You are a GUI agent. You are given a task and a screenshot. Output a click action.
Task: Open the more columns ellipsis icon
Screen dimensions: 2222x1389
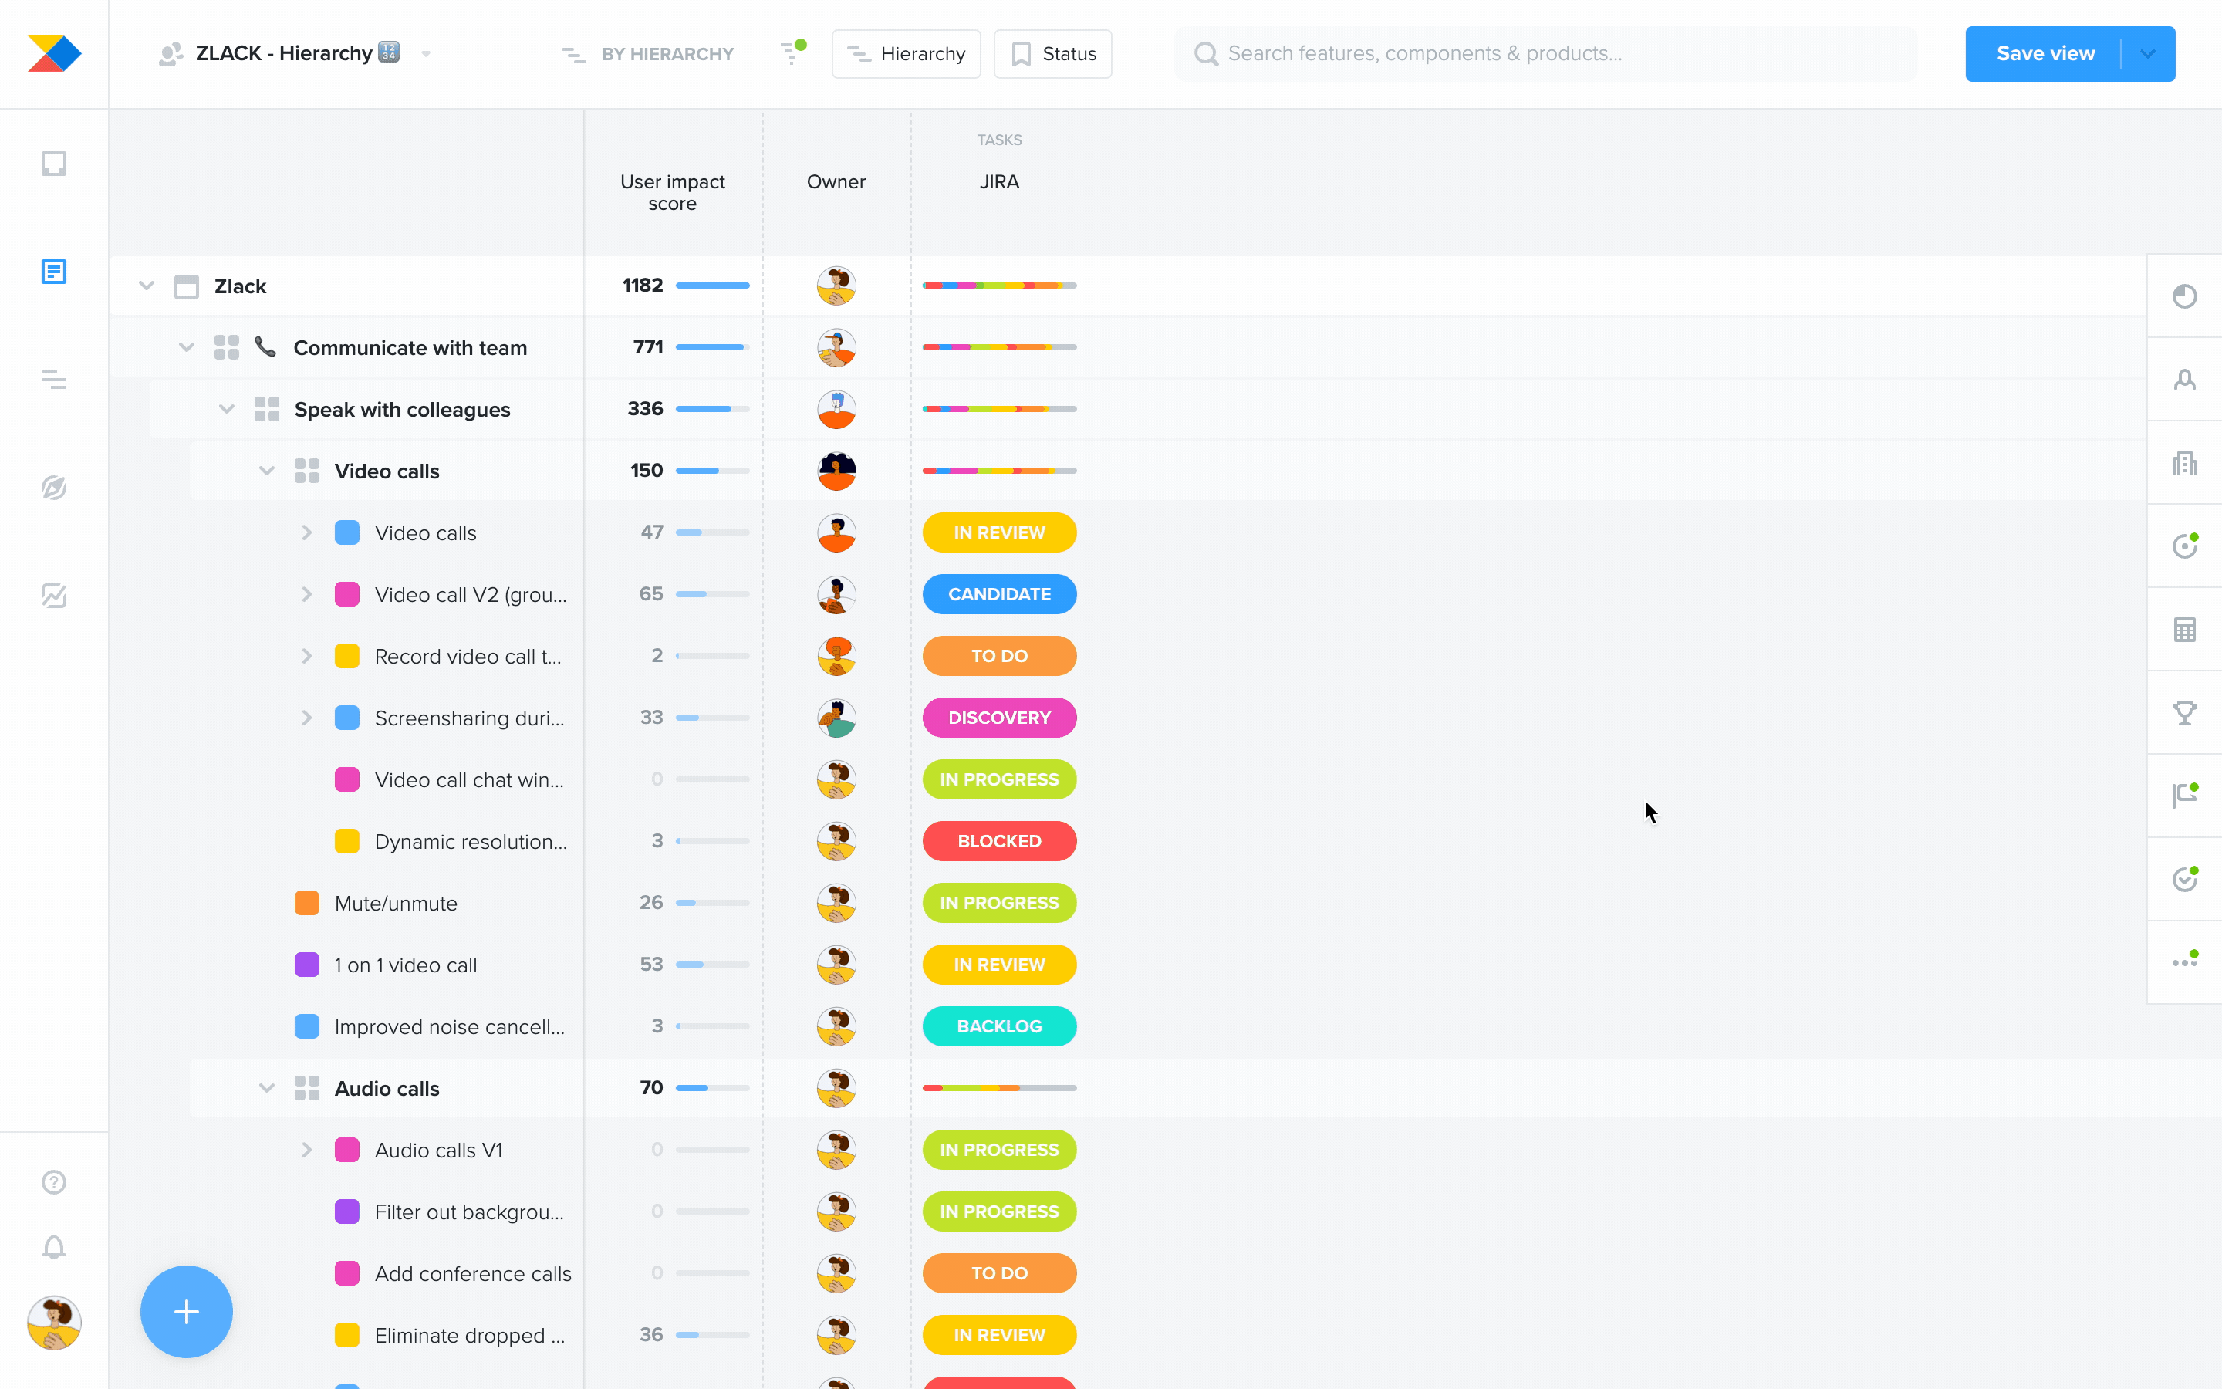2184,961
